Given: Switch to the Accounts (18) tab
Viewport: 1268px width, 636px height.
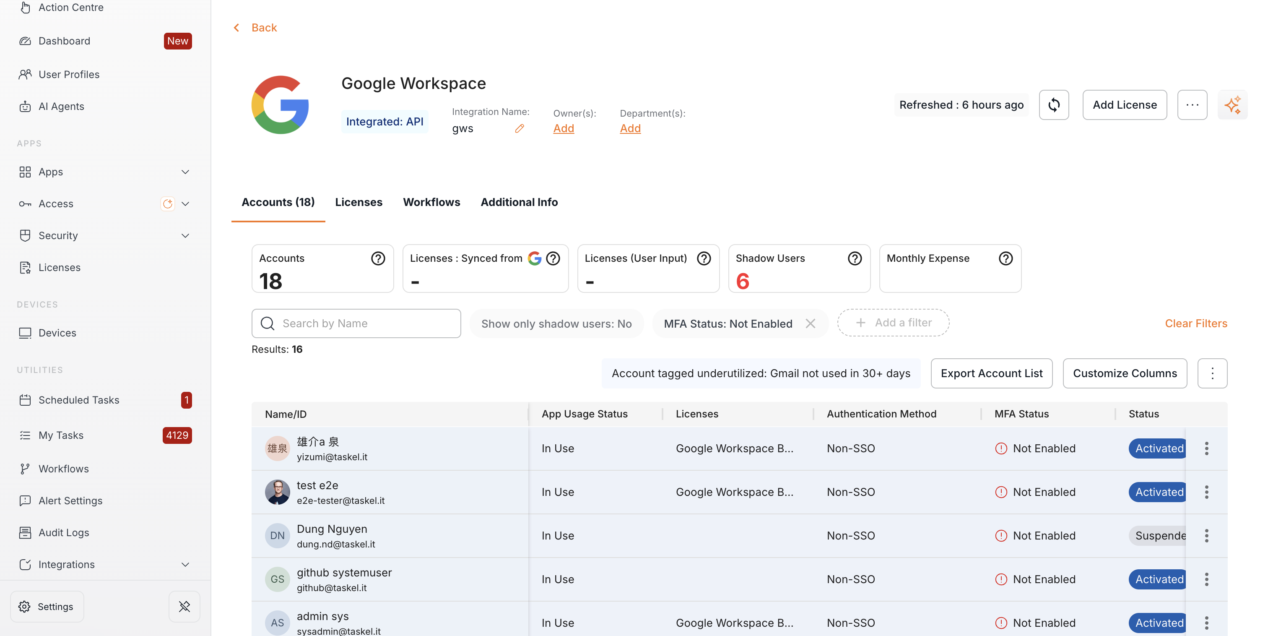Looking at the screenshot, I should (x=278, y=202).
